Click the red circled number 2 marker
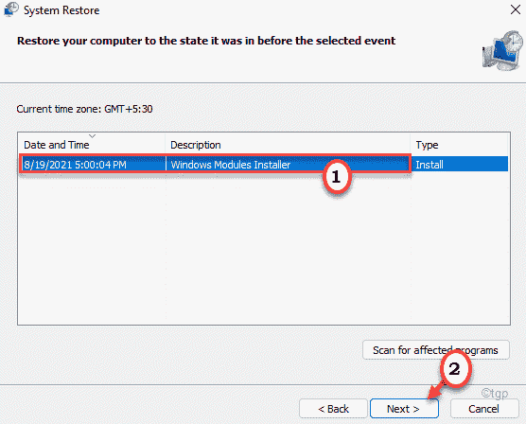The height and width of the screenshot is (424, 526). [455, 368]
